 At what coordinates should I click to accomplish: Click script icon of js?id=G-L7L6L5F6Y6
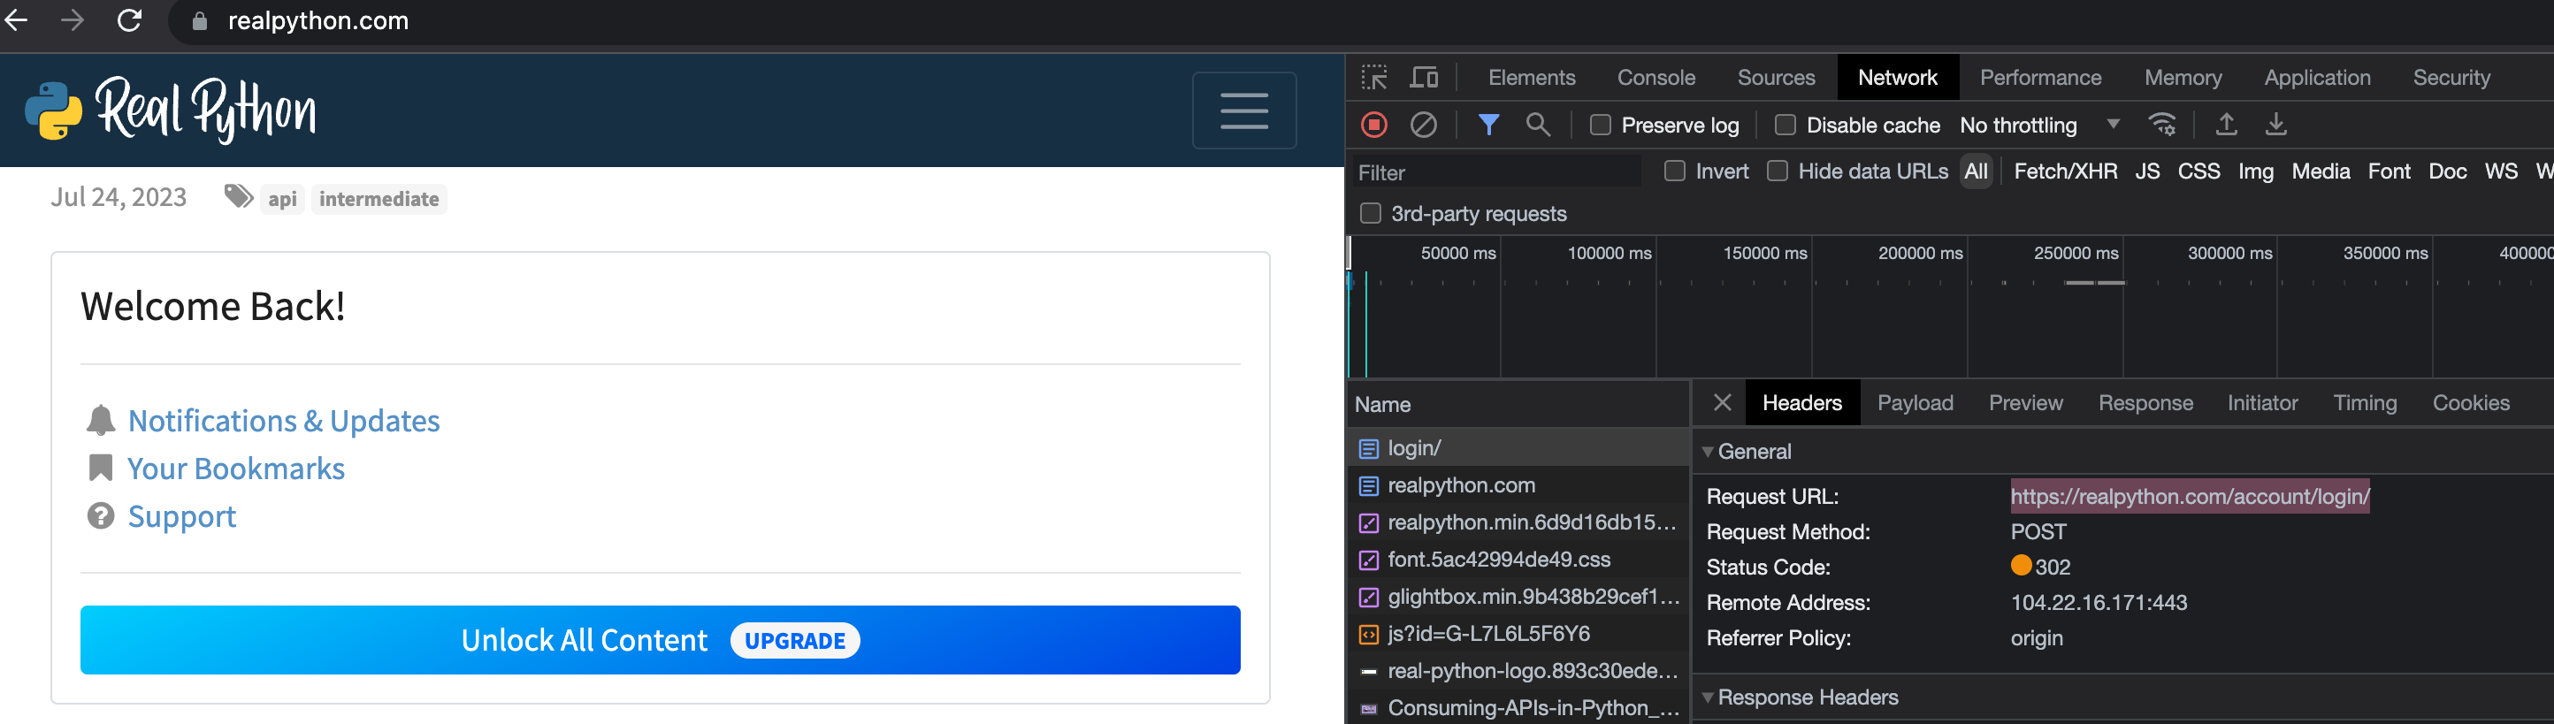click(x=1368, y=635)
